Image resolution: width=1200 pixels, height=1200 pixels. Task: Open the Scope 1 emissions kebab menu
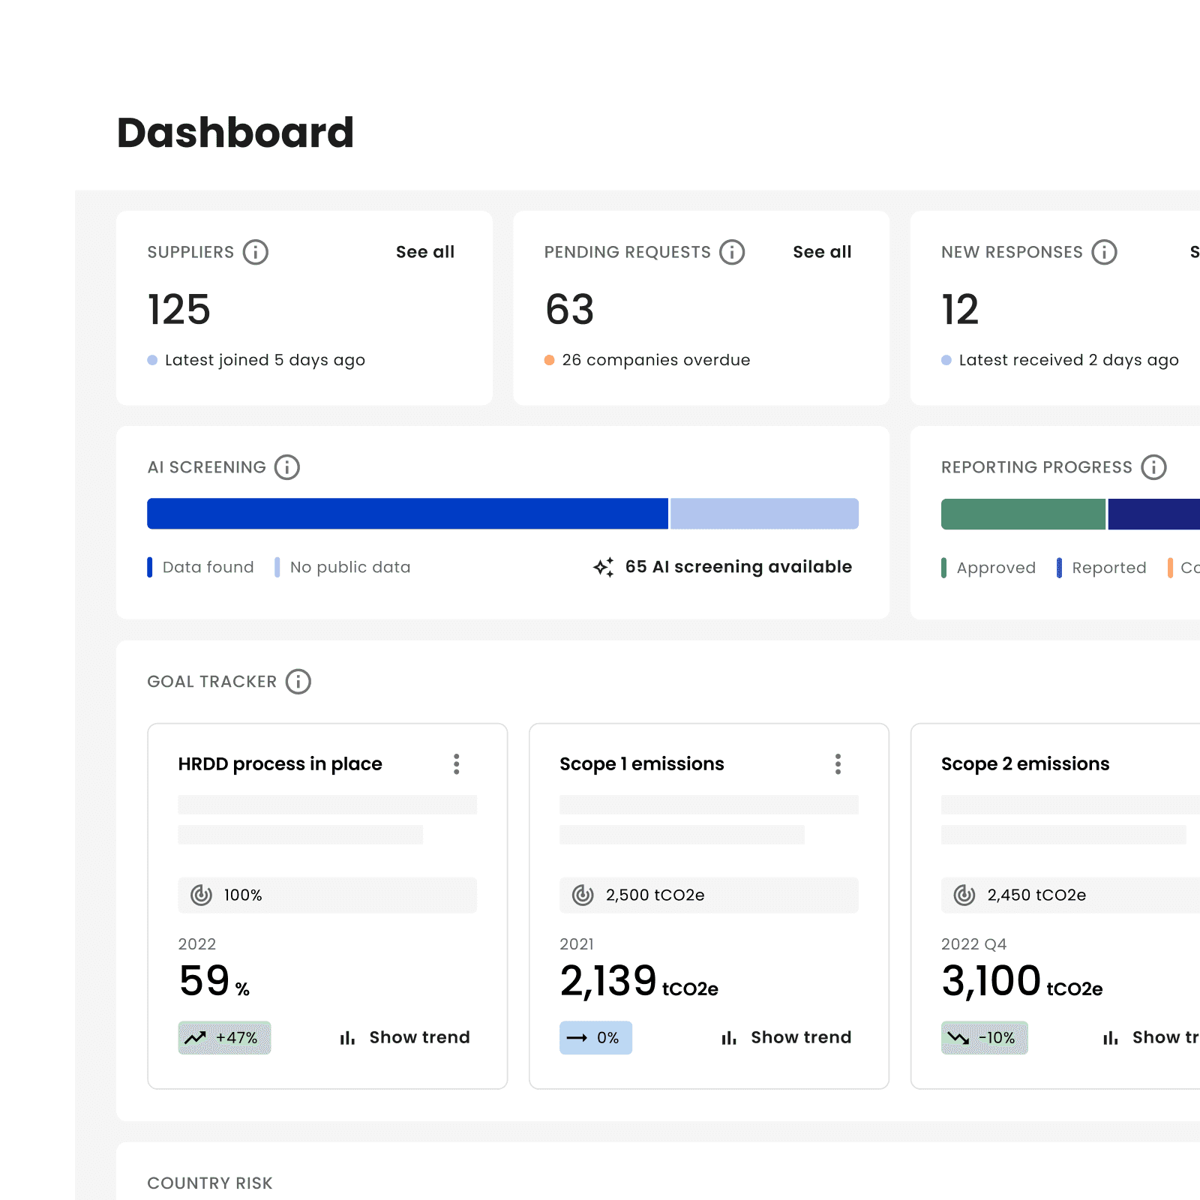pos(838,763)
